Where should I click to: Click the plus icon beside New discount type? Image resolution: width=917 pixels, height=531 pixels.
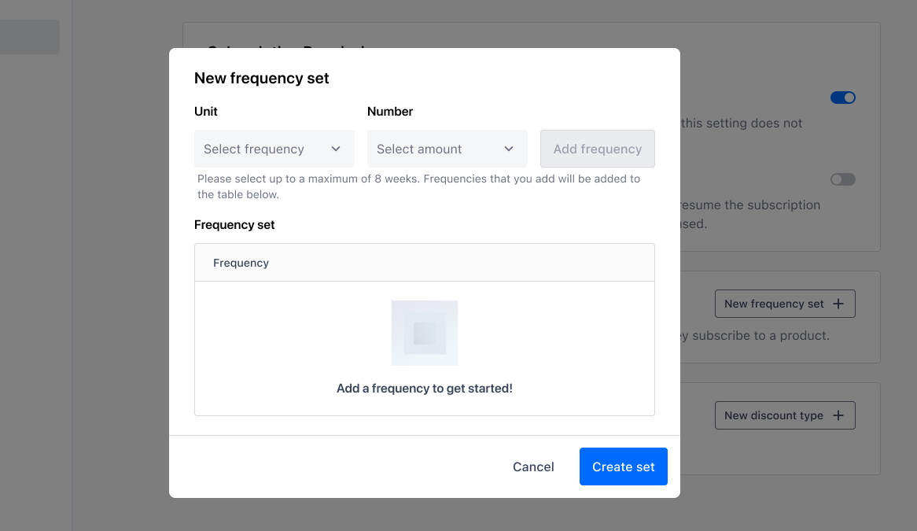838,415
